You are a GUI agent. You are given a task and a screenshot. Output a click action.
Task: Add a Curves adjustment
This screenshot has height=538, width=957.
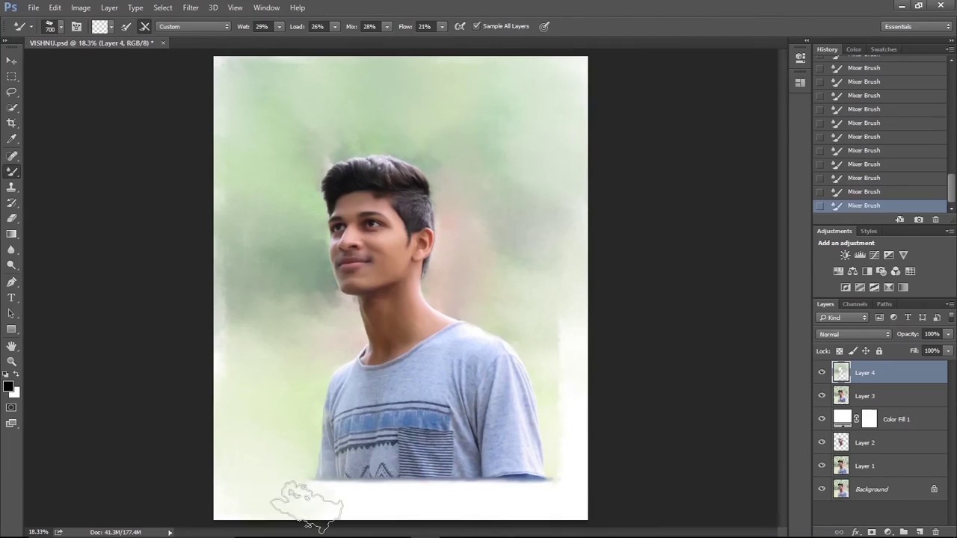(874, 256)
